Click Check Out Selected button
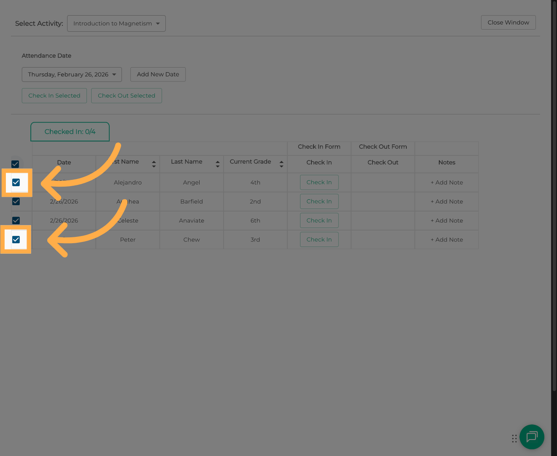This screenshot has height=456, width=557. tap(127, 96)
